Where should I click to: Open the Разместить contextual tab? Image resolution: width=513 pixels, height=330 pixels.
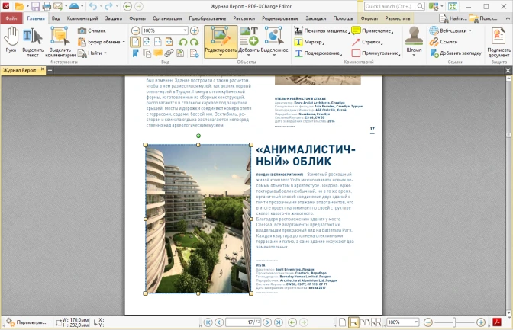(x=397, y=18)
